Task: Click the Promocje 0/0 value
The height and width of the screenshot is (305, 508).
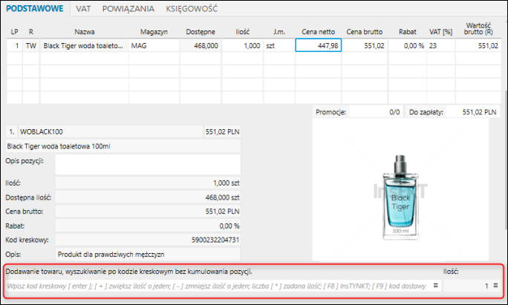Action: click(x=394, y=112)
